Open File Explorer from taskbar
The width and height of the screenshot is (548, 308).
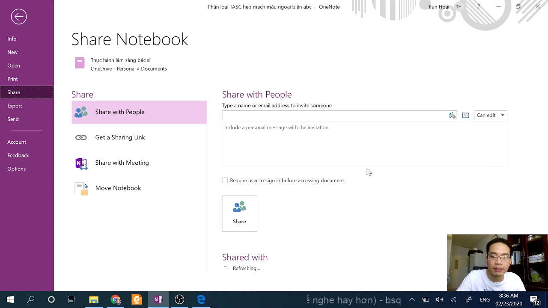click(94, 299)
